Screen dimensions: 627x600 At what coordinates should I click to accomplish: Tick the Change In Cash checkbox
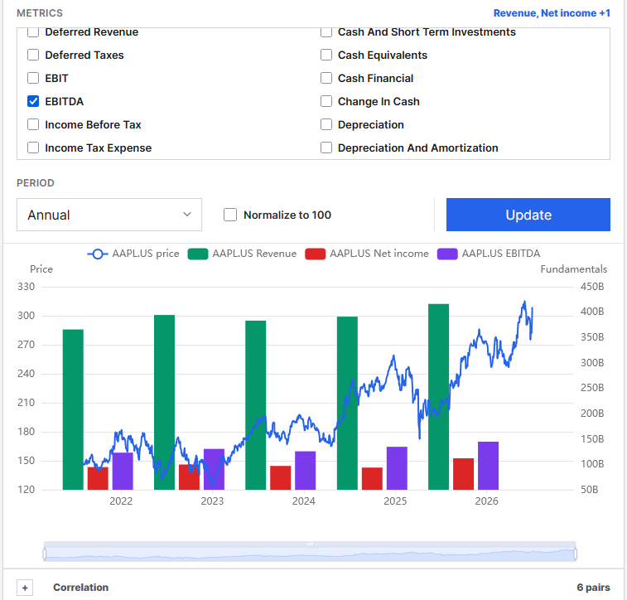(x=326, y=101)
